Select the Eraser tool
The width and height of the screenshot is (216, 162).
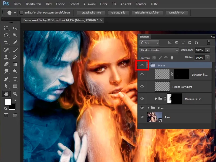pos(6,64)
